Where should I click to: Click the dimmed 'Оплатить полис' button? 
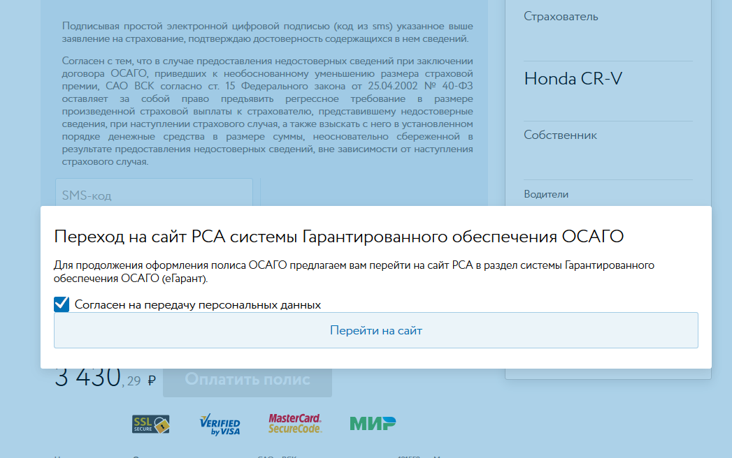(x=247, y=381)
